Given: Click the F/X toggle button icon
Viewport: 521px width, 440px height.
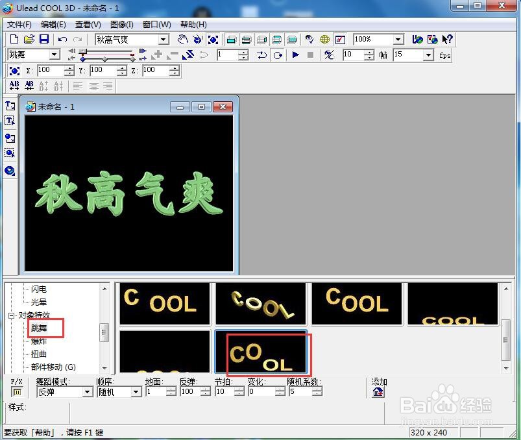Looking at the screenshot, I should coord(18,392).
